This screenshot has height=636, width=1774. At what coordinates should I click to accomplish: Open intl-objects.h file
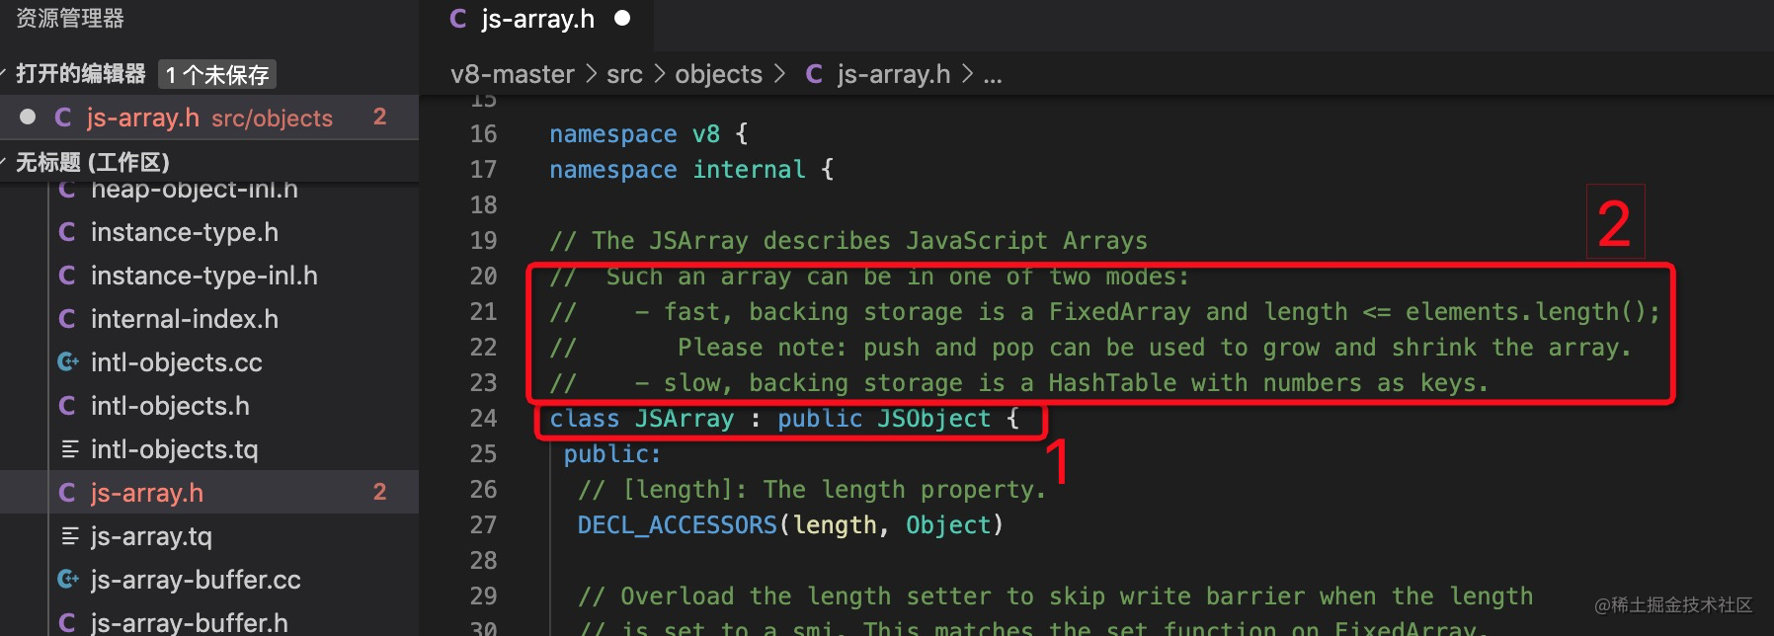[170, 406]
